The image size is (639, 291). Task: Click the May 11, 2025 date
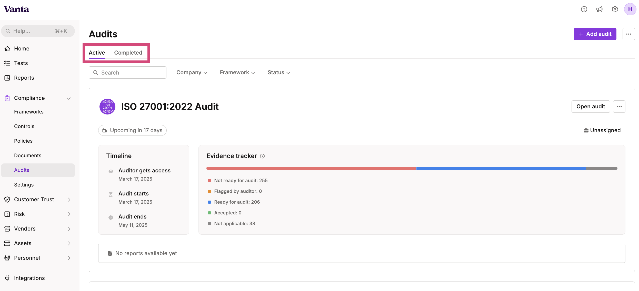click(133, 225)
